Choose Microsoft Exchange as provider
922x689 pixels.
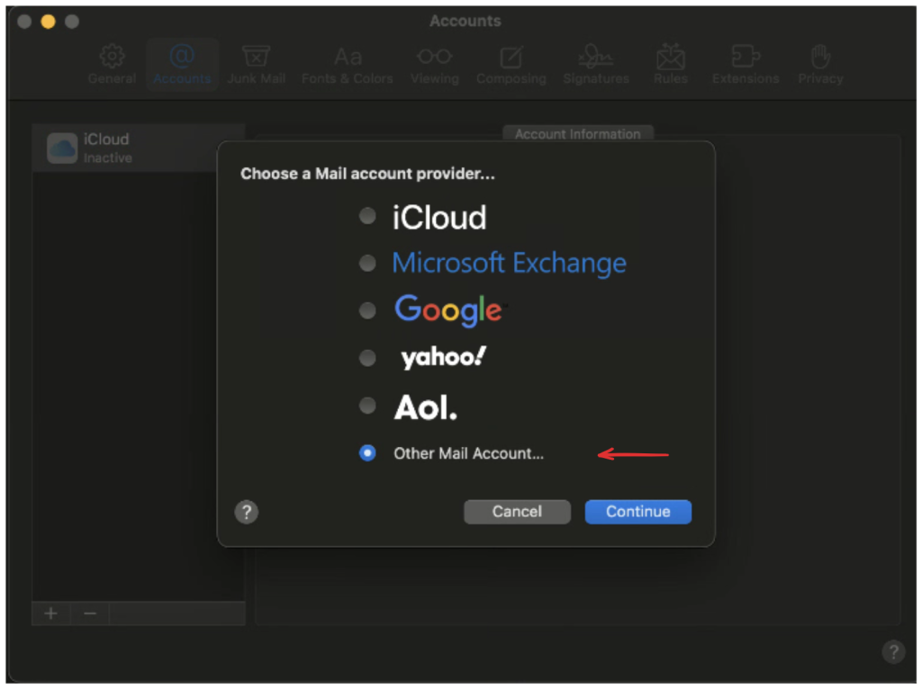click(367, 264)
